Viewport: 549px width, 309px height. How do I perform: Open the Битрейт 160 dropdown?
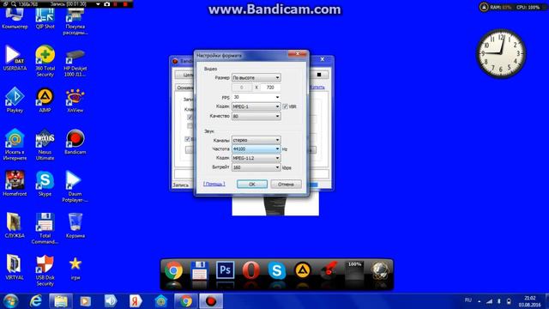pos(256,167)
